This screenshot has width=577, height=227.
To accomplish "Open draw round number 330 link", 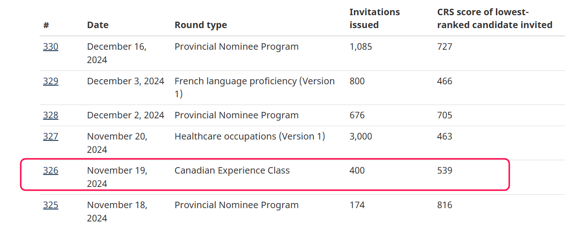I will (51, 47).
